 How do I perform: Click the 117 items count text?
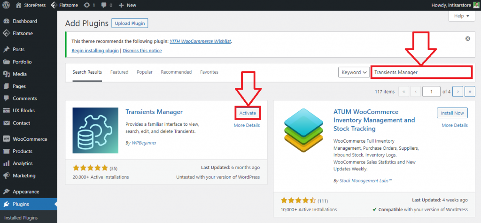pyautogui.click(x=385, y=92)
